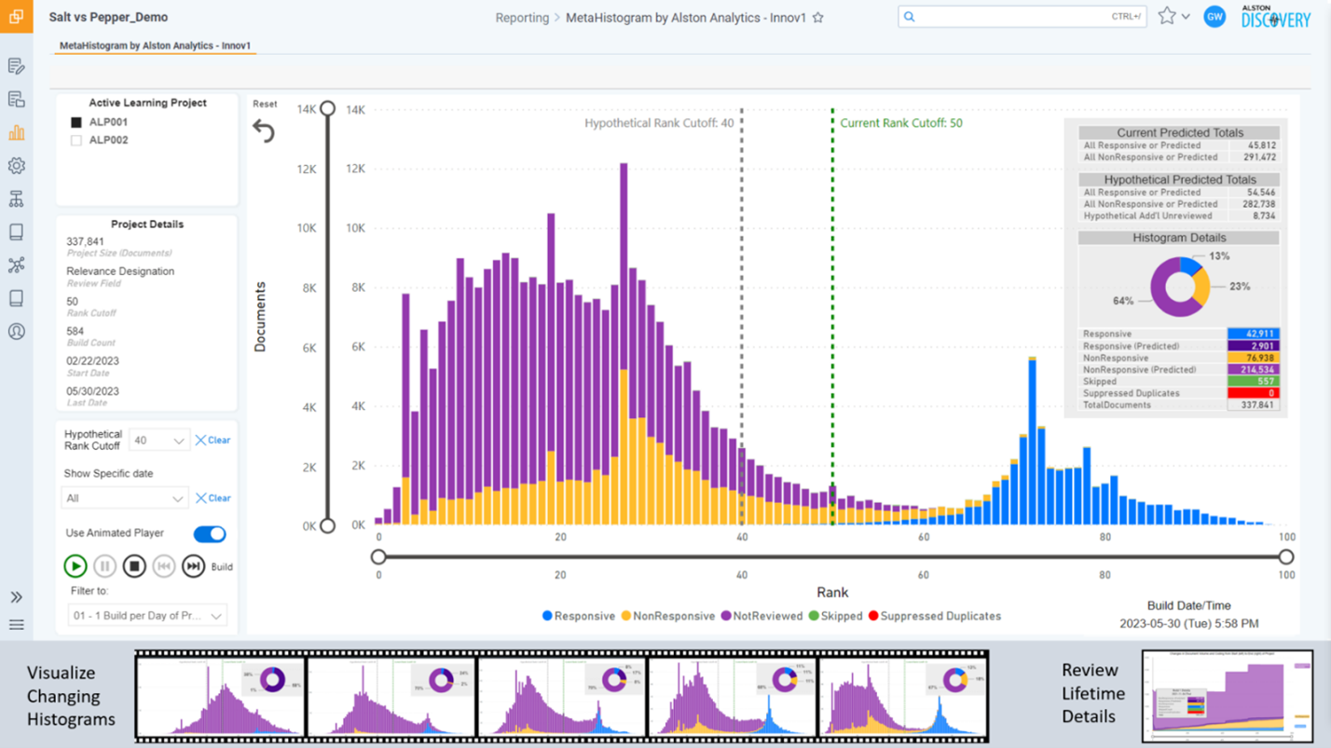Expand the Show Specific date dropdown
Screen dimensions: 1331x748
(125, 498)
